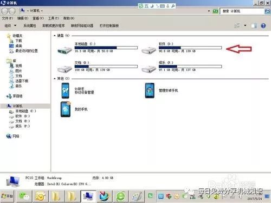271x203 pixels.
Task: Open the first folder icon on taskbar
Action: click(x=56, y=196)
